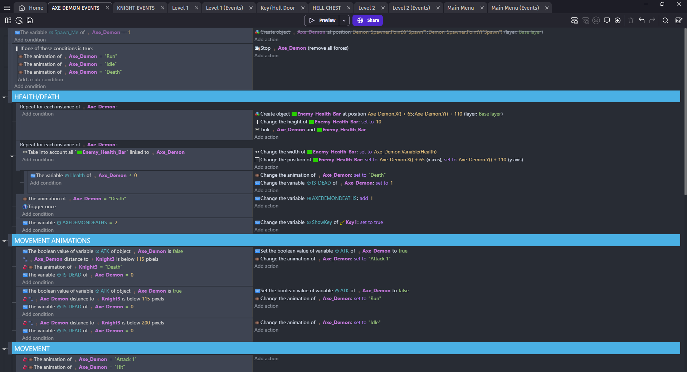Expand the Preview options dropdown arrow
Image resolution: width=687 pixels, height=372 pixels.
pos(344,20)
